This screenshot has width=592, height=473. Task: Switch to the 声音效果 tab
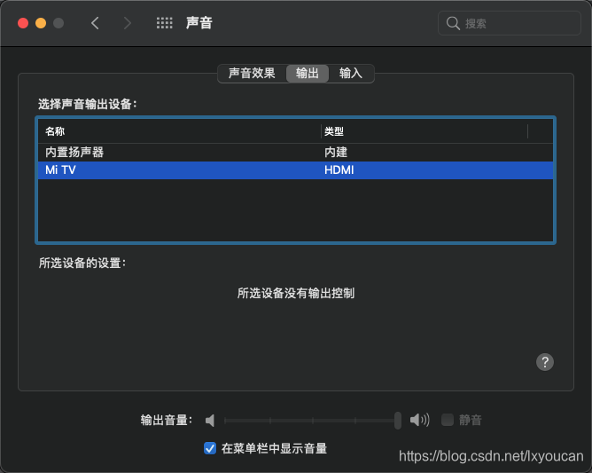pyautogui.click(x=252, y=73)
